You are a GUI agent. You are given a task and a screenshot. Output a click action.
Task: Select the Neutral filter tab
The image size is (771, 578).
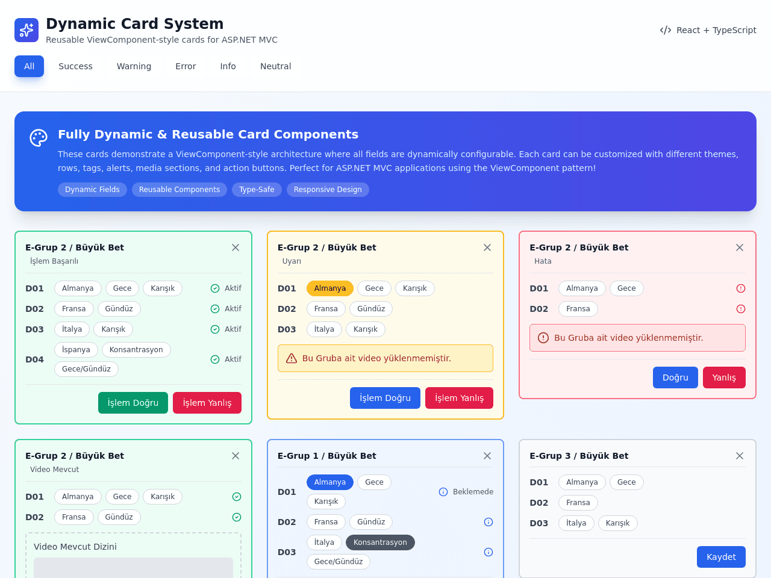(x=275, y=66)
